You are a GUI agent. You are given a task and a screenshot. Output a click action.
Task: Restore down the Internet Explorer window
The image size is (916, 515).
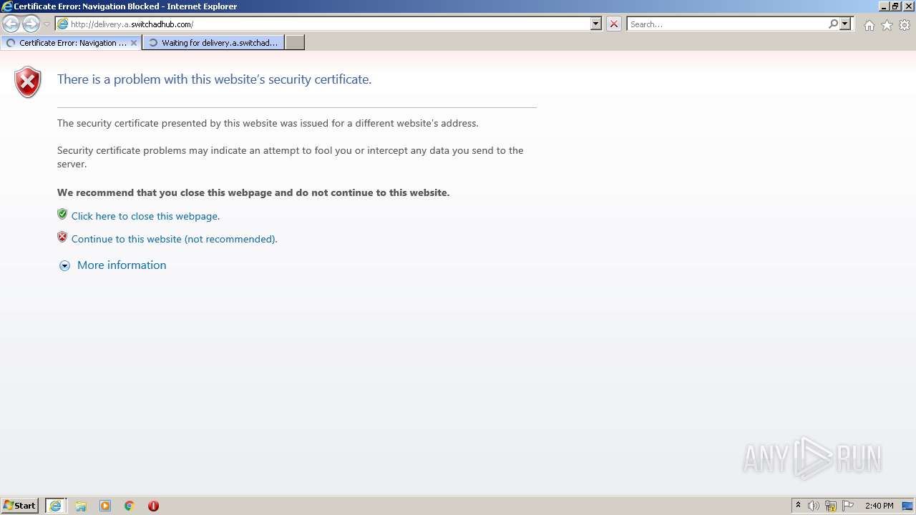895,6
